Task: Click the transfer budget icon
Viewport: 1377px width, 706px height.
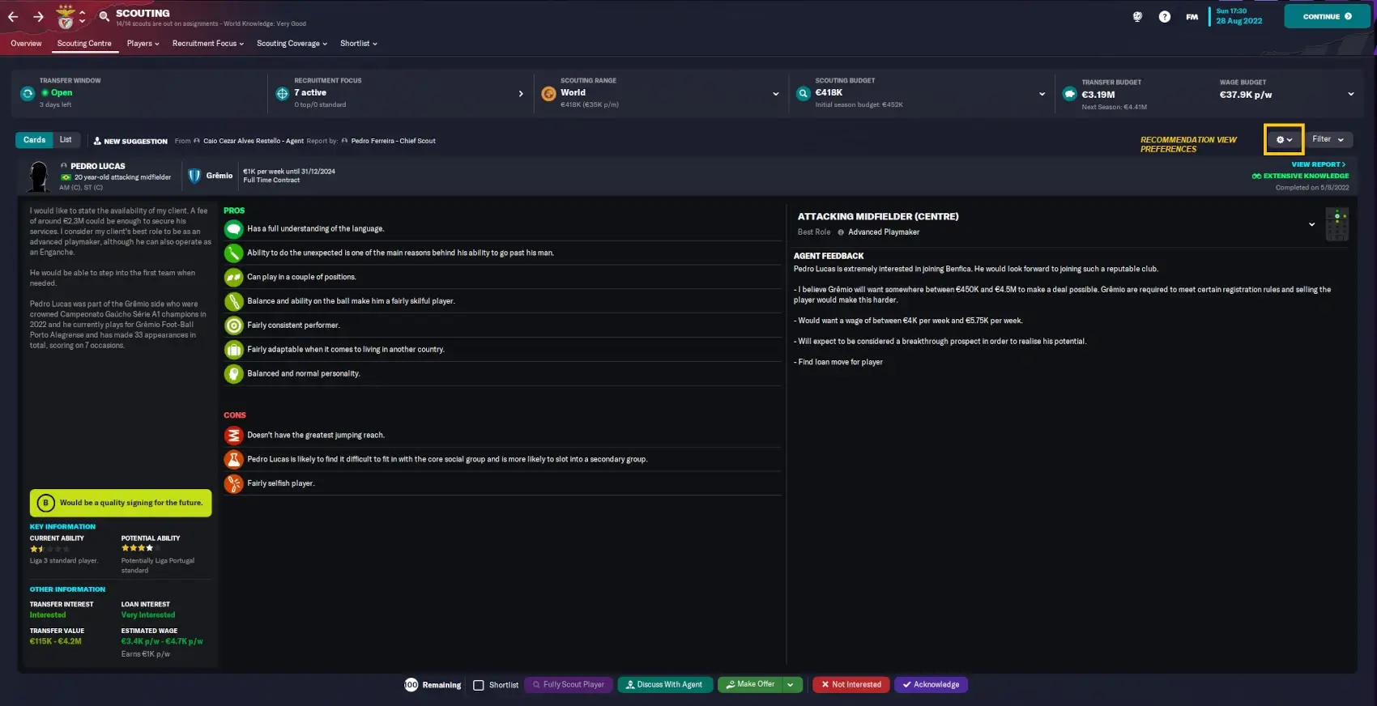Action: (x=1069, y=94)
